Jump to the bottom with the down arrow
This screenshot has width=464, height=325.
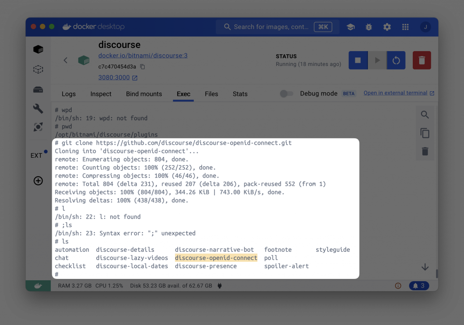click(425, 267)
